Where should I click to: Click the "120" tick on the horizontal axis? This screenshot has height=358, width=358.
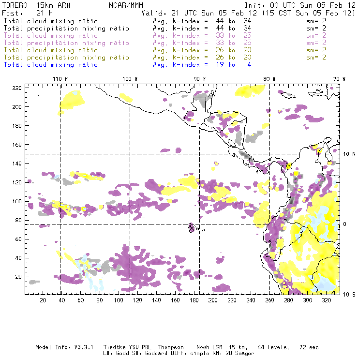137,300
